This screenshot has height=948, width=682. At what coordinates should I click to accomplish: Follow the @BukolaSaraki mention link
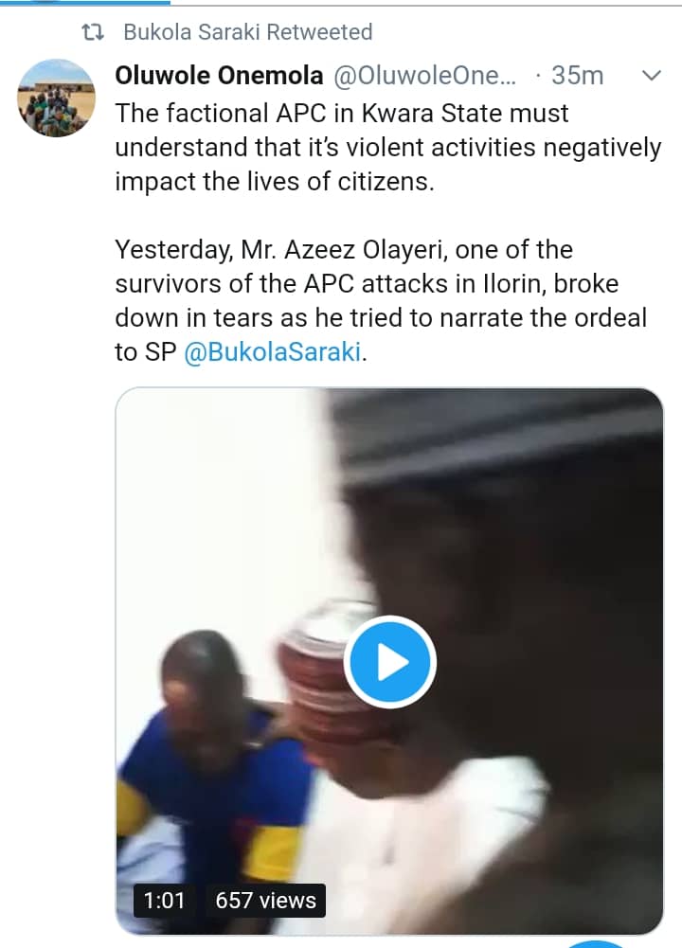(274, 352)
